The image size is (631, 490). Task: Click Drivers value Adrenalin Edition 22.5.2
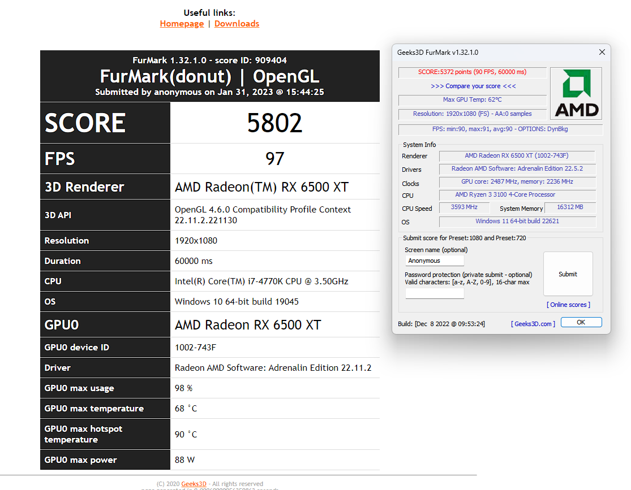[x=517, y=169]
